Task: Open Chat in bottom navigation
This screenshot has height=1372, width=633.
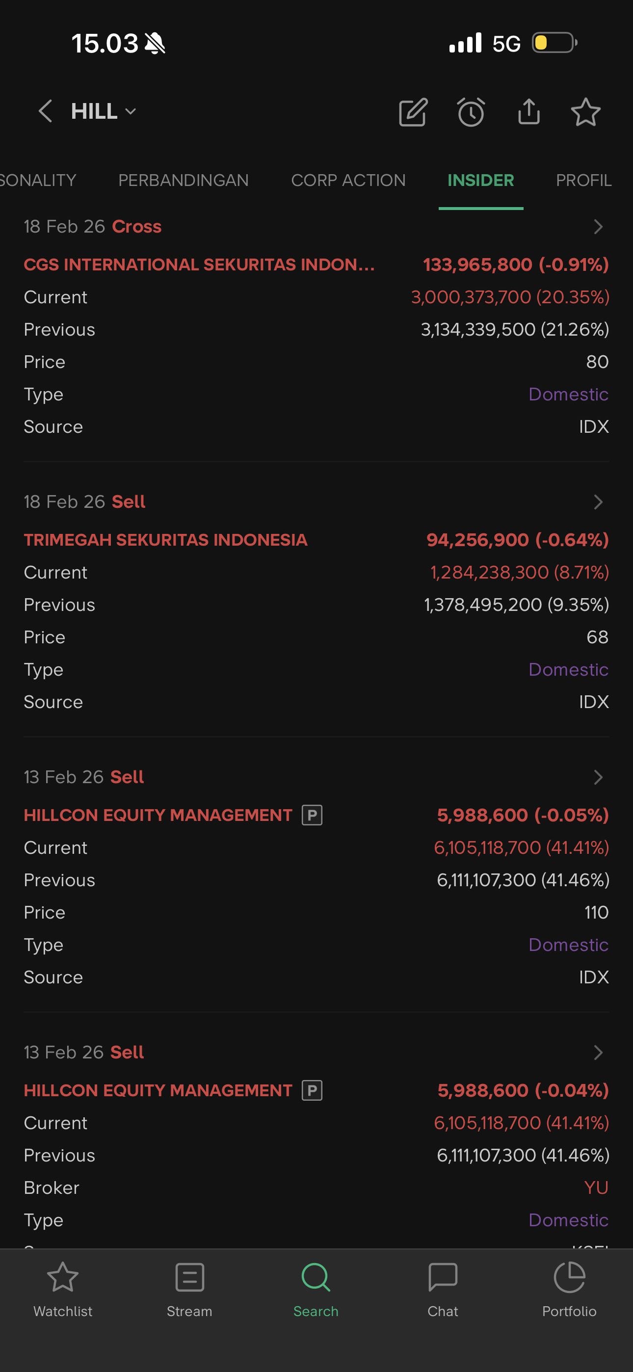Action: click(442, 1288)
